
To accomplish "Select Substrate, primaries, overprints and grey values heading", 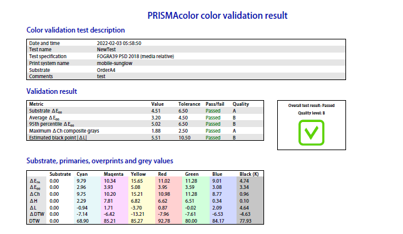I will (x=99, y=161).
